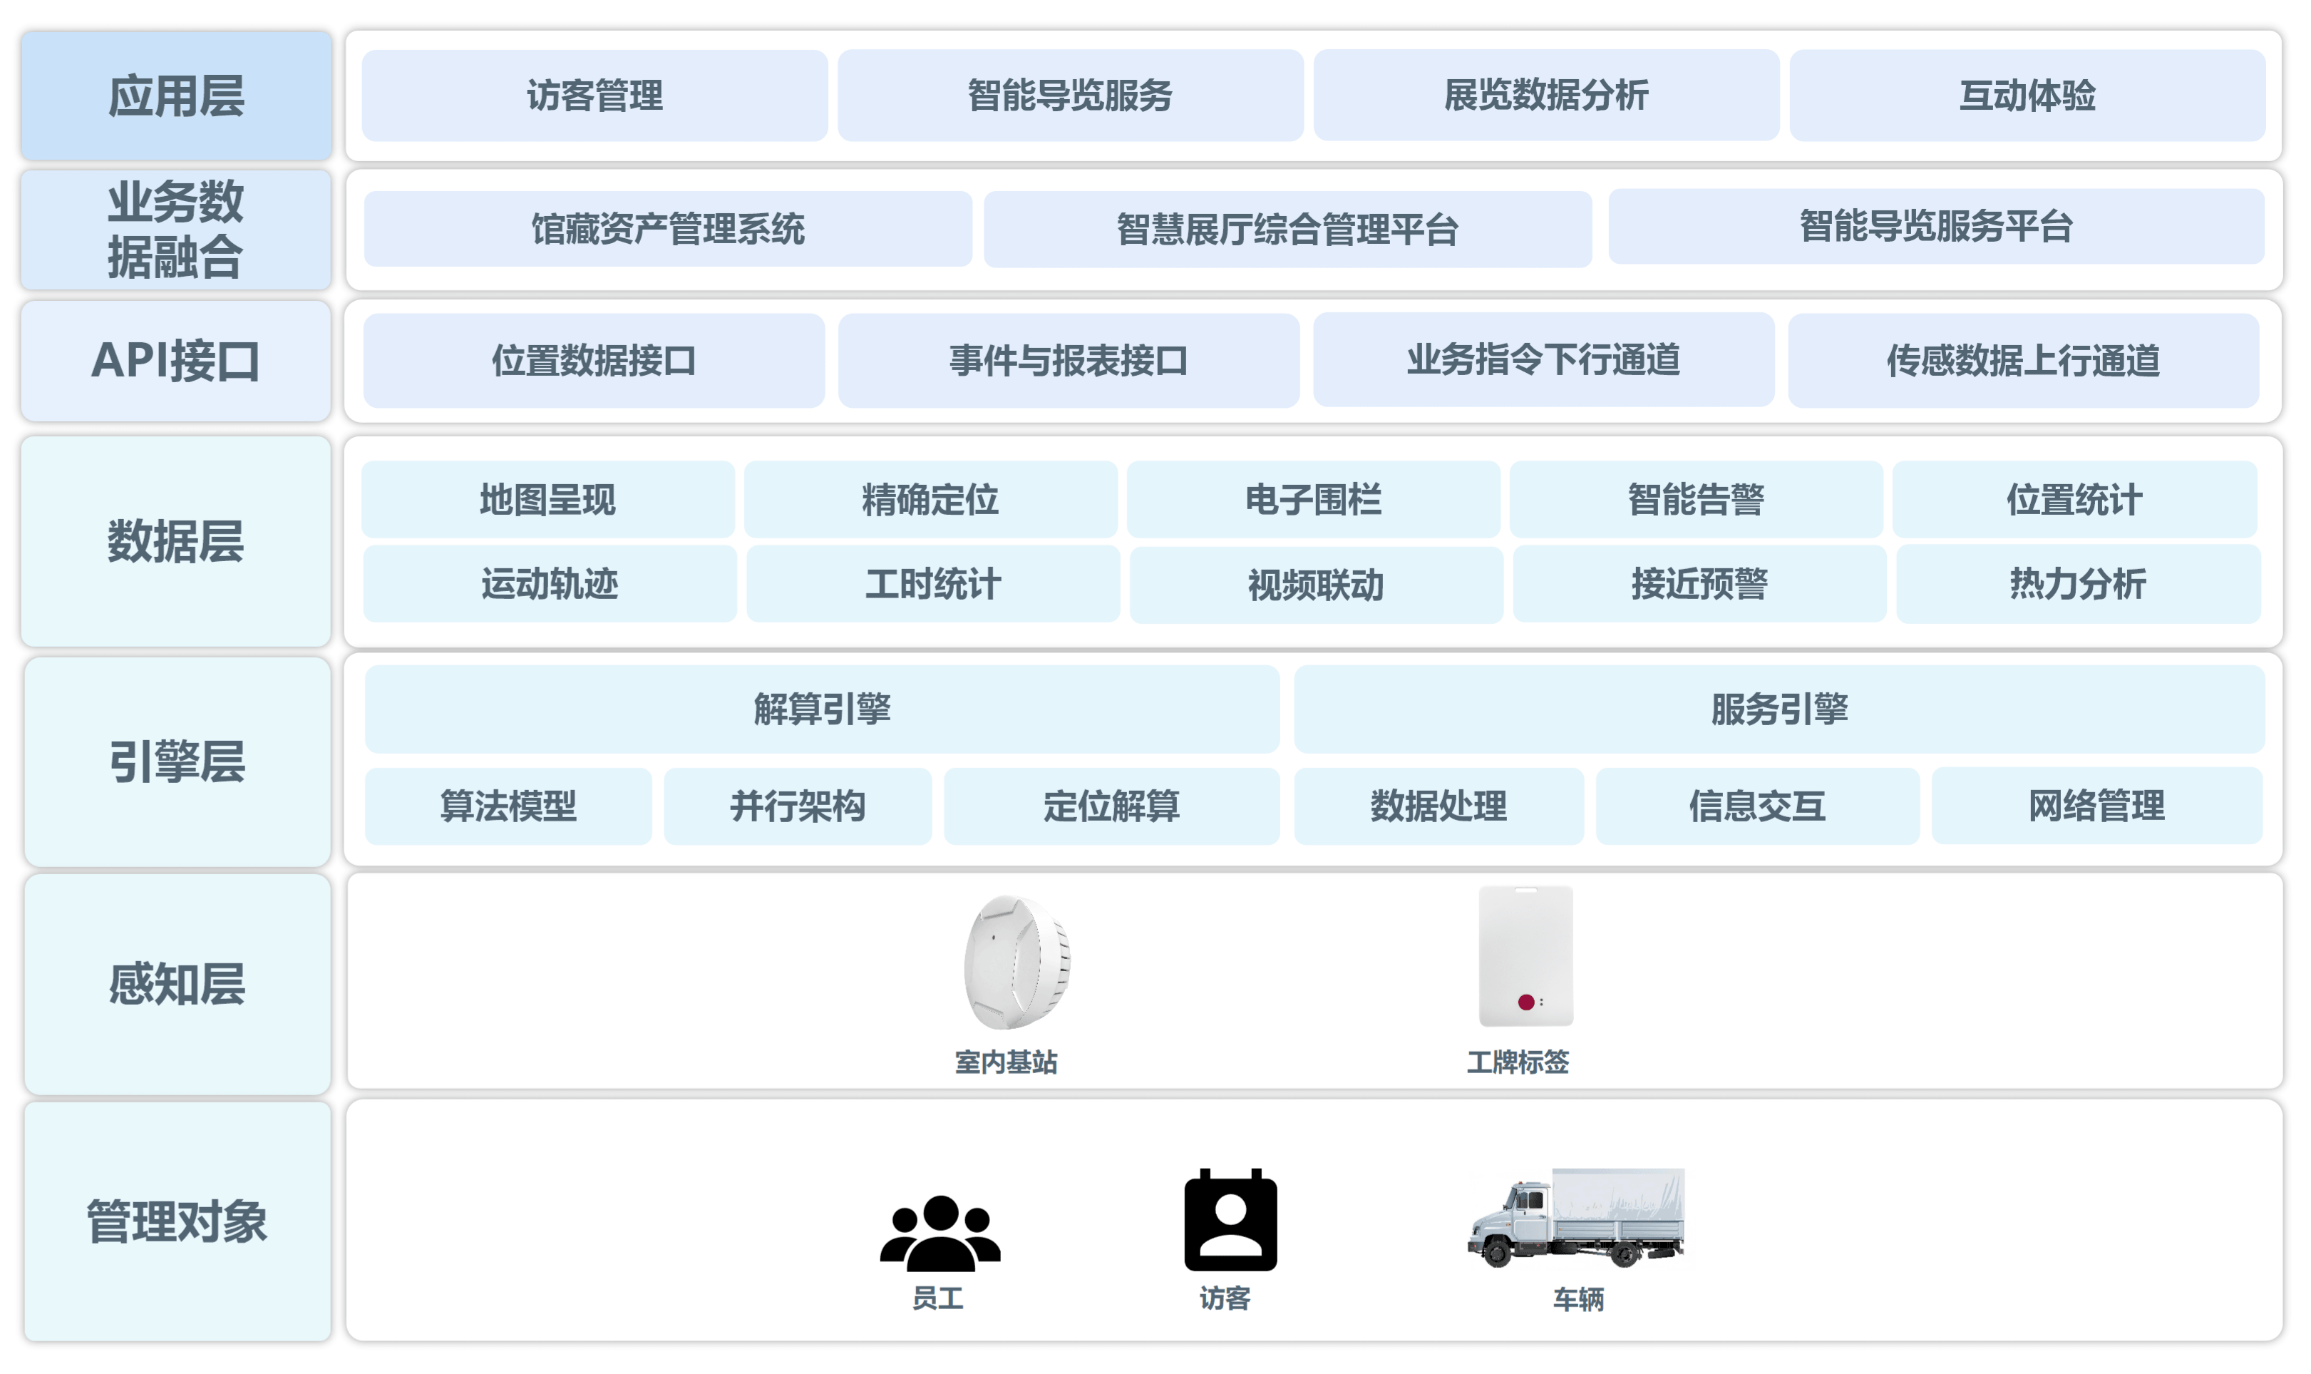Viewport: 2311px width, 1374px height.
Task: Select the 事件与报表接口 block
Action: (x=1068, y=360)
